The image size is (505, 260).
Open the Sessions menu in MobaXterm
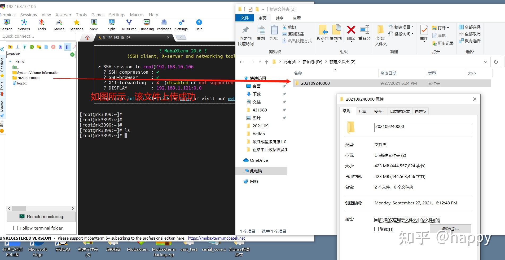29,15
